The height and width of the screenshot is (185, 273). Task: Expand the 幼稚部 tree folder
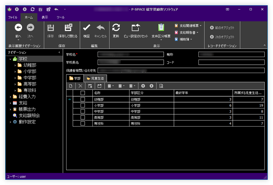[15, 65]
